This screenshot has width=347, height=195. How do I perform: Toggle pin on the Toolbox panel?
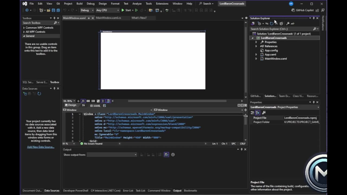click(54, 18)
